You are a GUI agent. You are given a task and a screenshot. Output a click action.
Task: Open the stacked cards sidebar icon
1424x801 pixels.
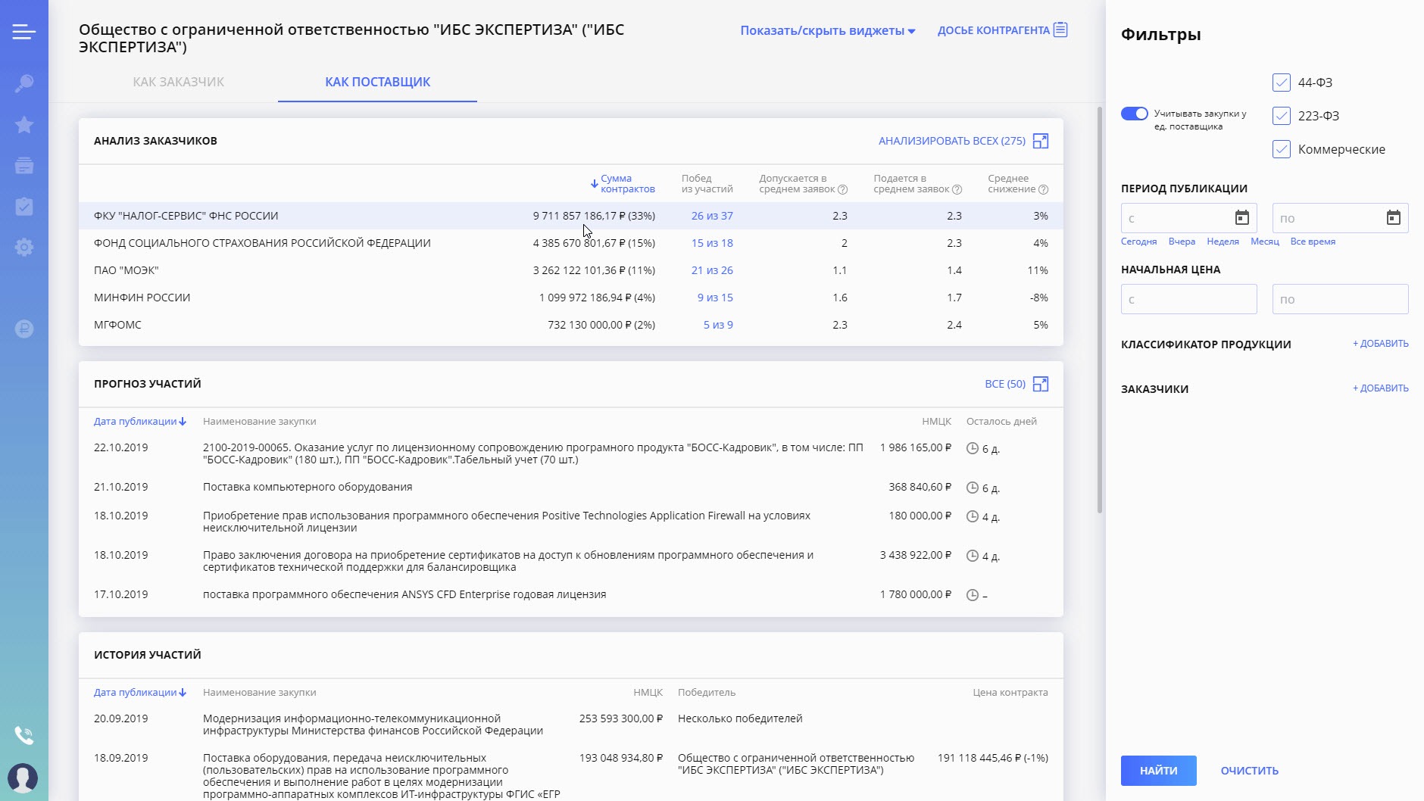(x=23, y=165)
